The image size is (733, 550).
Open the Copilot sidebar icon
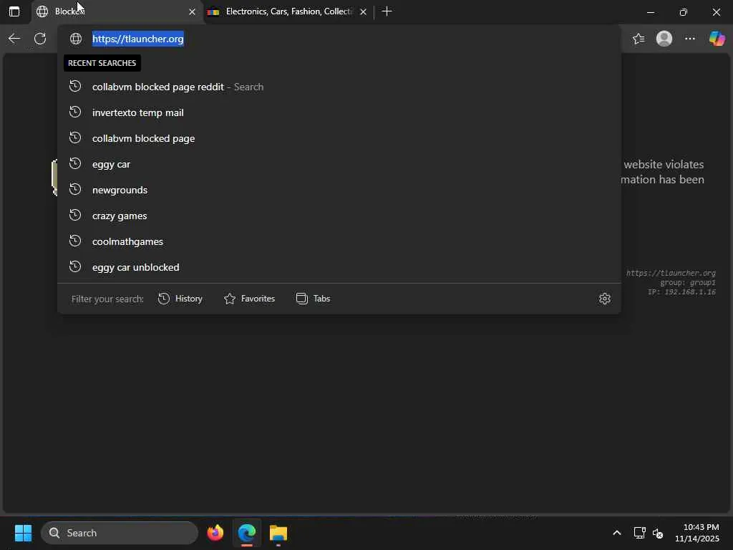pos(717,39)
